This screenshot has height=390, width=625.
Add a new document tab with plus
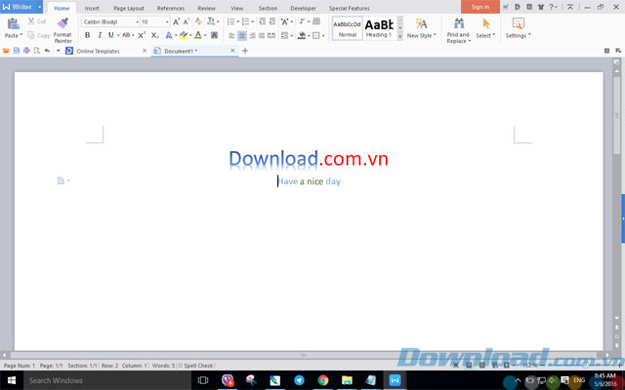click(x=245, y=51)
